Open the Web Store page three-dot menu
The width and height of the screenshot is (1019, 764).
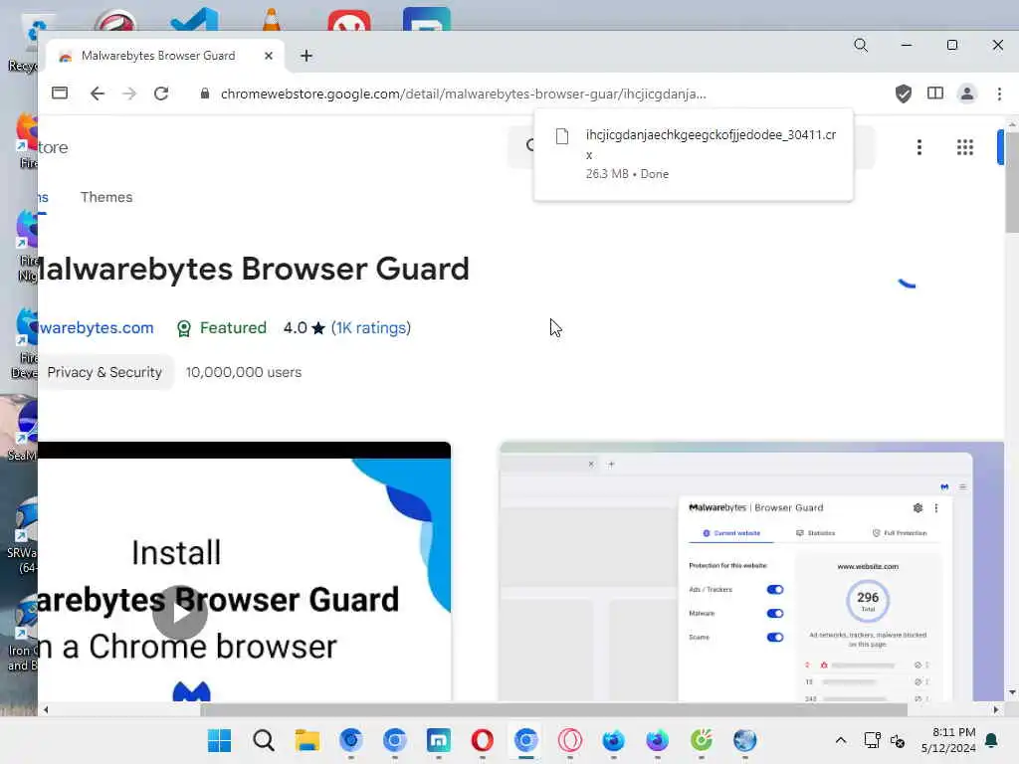pos(918,147)
